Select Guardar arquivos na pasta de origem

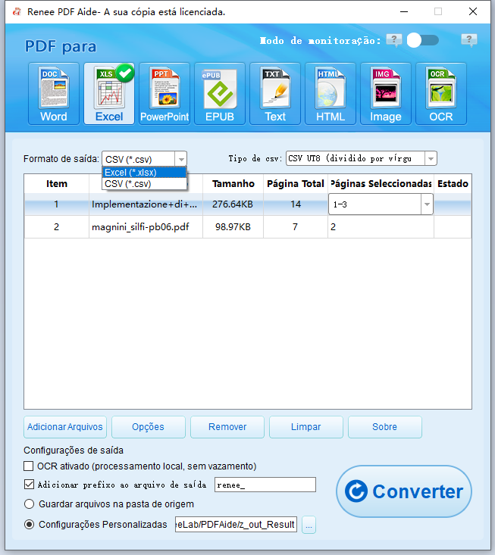pyautogui.click(x=29, y=504)
